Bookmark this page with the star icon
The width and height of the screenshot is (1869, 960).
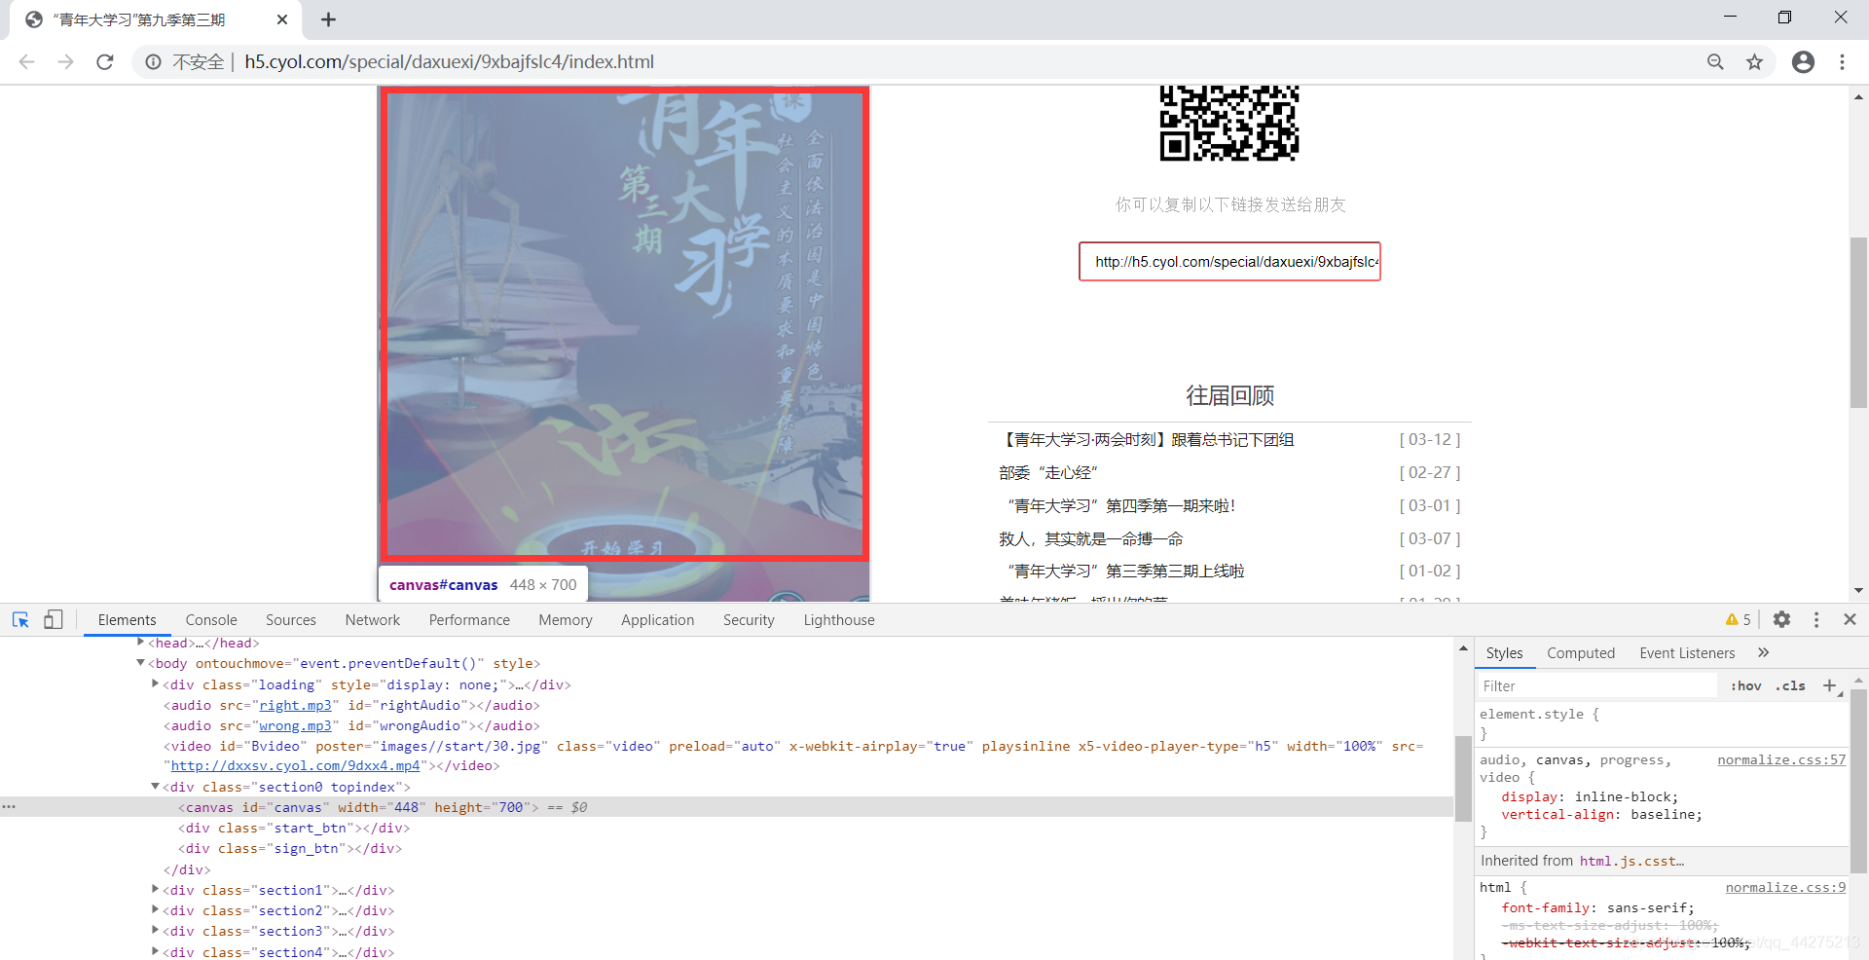click(1754, 61)
